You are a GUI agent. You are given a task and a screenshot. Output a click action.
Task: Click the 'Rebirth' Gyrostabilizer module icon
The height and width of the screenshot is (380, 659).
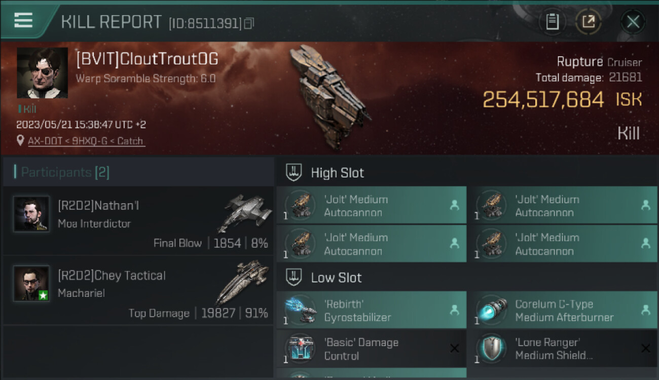300,310
